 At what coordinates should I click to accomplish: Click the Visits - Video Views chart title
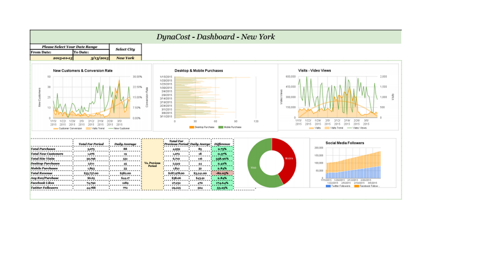coord(315,71)
